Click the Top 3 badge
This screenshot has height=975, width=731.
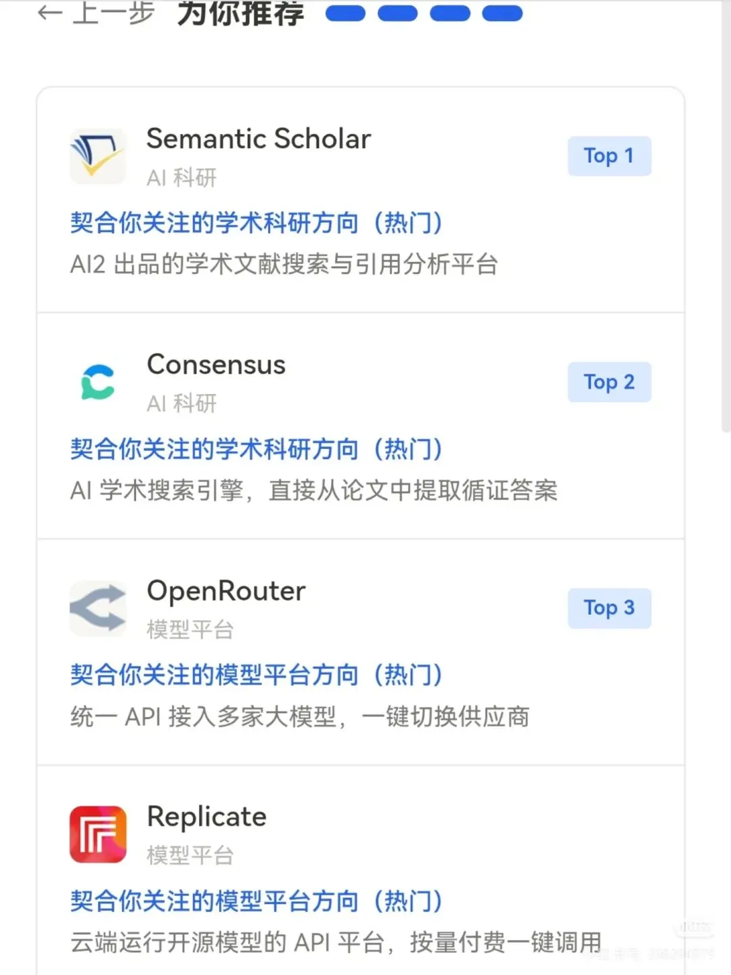pos(609,608)
